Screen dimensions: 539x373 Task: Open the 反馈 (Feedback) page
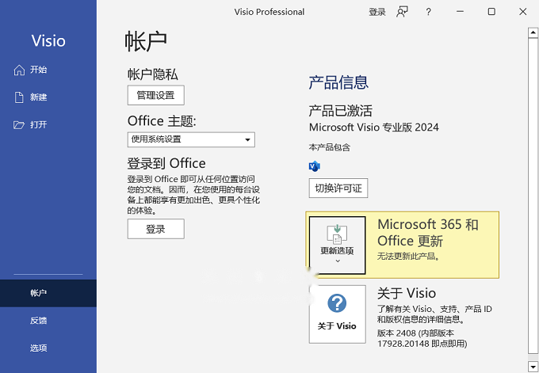tap(48, 321)
